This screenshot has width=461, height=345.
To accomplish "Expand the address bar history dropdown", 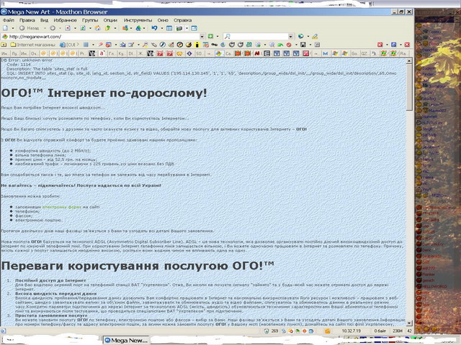I will coord(202,37).
